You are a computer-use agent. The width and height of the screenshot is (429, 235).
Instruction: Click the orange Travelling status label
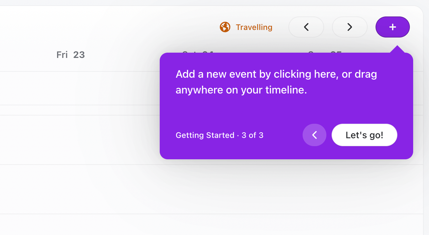pyautogui.click(x=254, y=27)
